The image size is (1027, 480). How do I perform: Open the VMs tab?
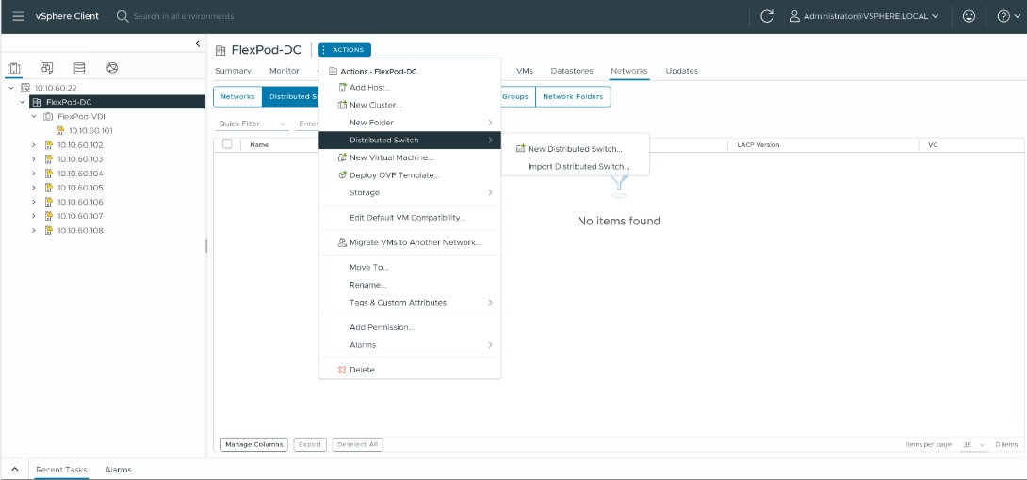click(524, 71)
